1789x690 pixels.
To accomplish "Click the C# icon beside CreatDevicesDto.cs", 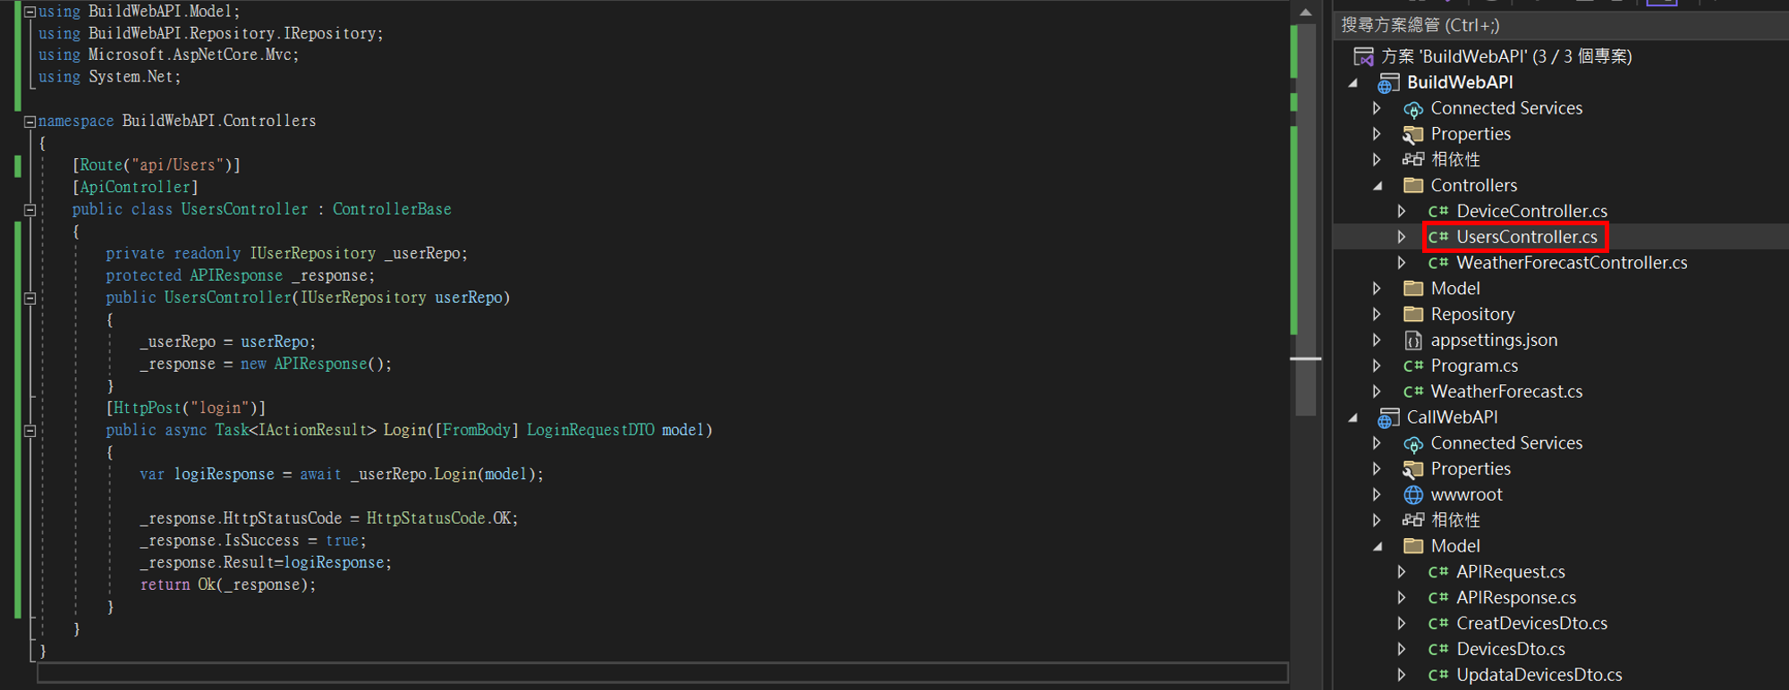I will pyautogui.click(x=1438, y=624).
